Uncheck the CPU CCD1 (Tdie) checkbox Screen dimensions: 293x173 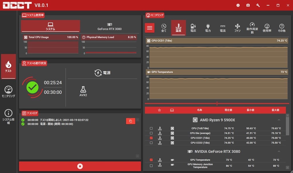click(x=151, y=138)
